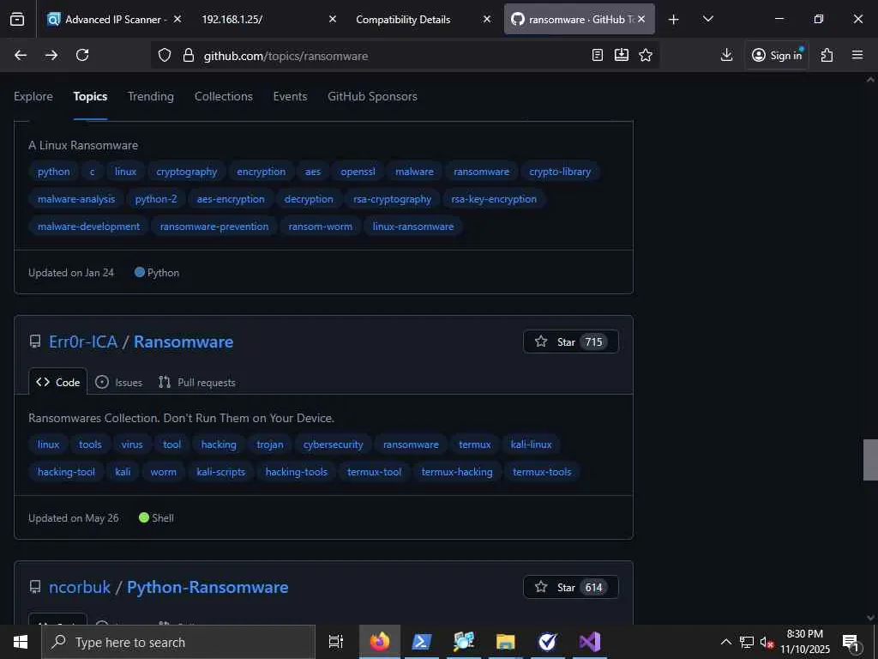Select the Topics navigation item
Screen dimensions: 878x659
click(90, 96)
